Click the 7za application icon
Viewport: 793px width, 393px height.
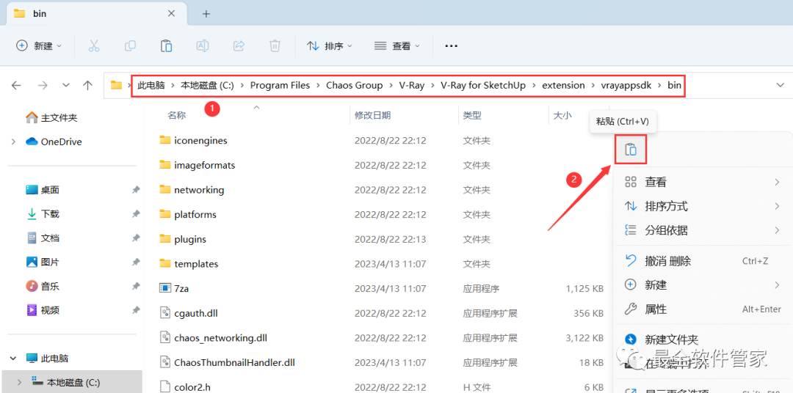165,288
